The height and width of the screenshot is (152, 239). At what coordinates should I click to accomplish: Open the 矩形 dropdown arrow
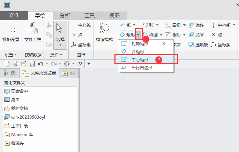pyautogui.click(x=139, y=35)
